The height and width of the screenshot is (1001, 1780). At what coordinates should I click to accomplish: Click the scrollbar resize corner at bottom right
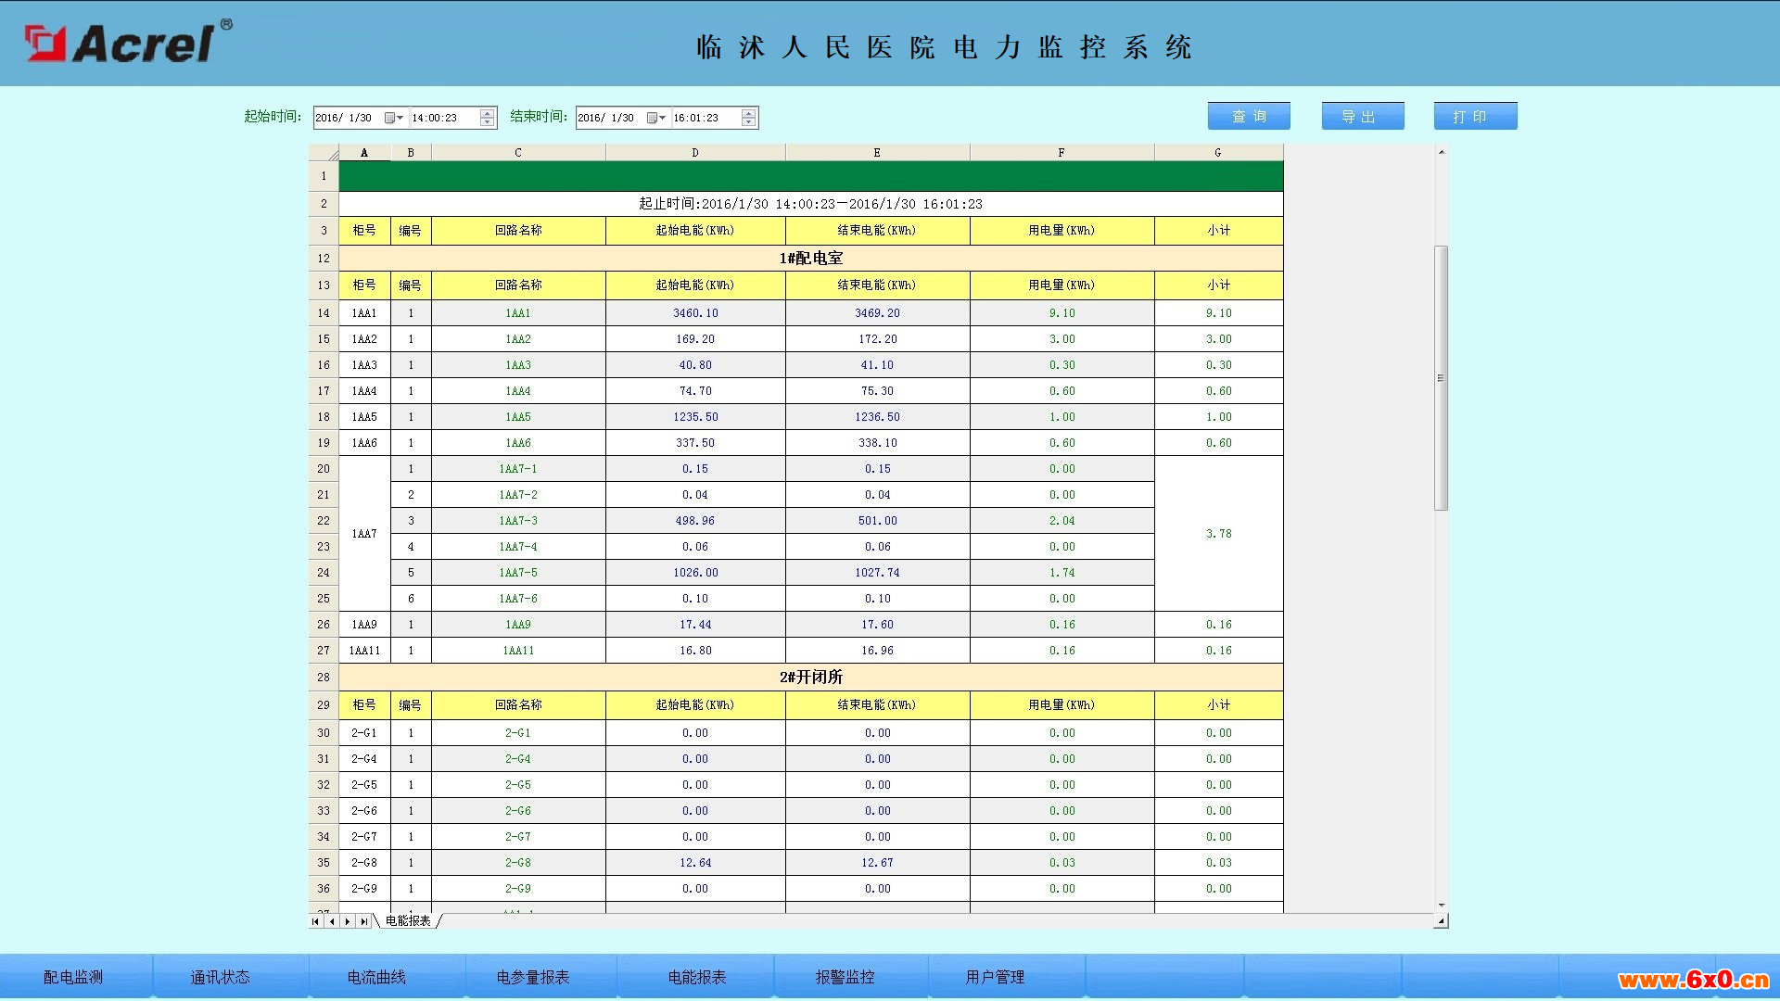point(1441,921)
